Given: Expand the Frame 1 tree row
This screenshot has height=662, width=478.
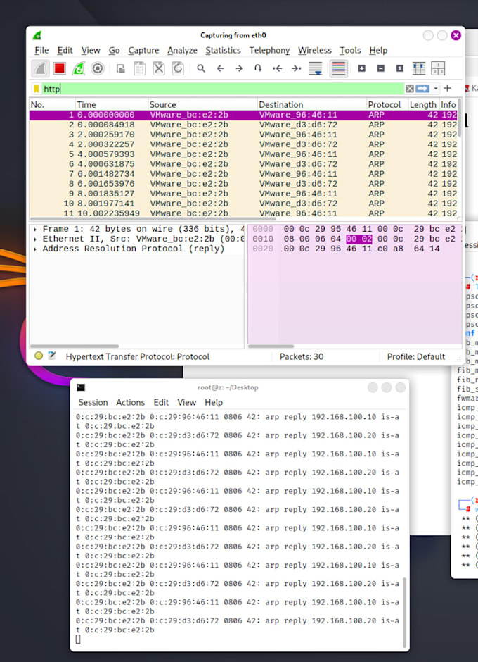Looking at the screenshot, I should pyautogui.click(x=35, y=230).
